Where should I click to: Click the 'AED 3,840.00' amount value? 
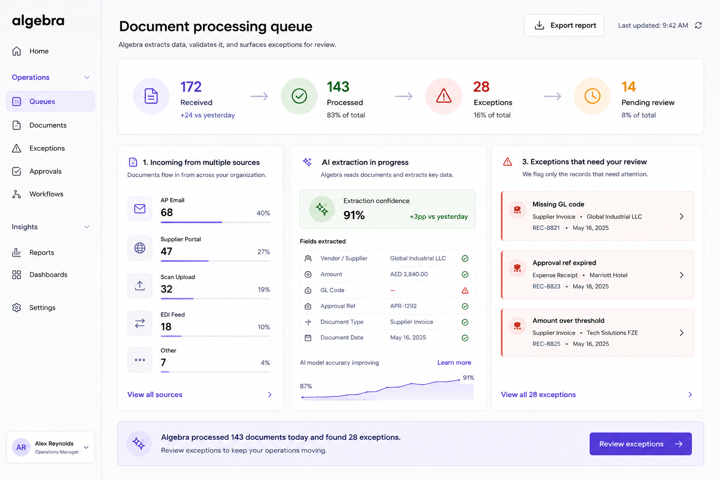pos(409,274)
